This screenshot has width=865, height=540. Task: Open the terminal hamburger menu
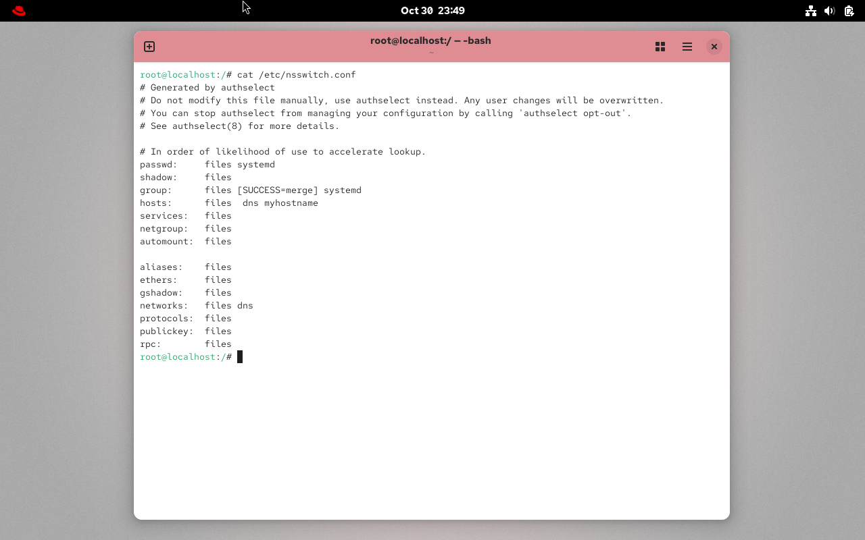point(687,47)
